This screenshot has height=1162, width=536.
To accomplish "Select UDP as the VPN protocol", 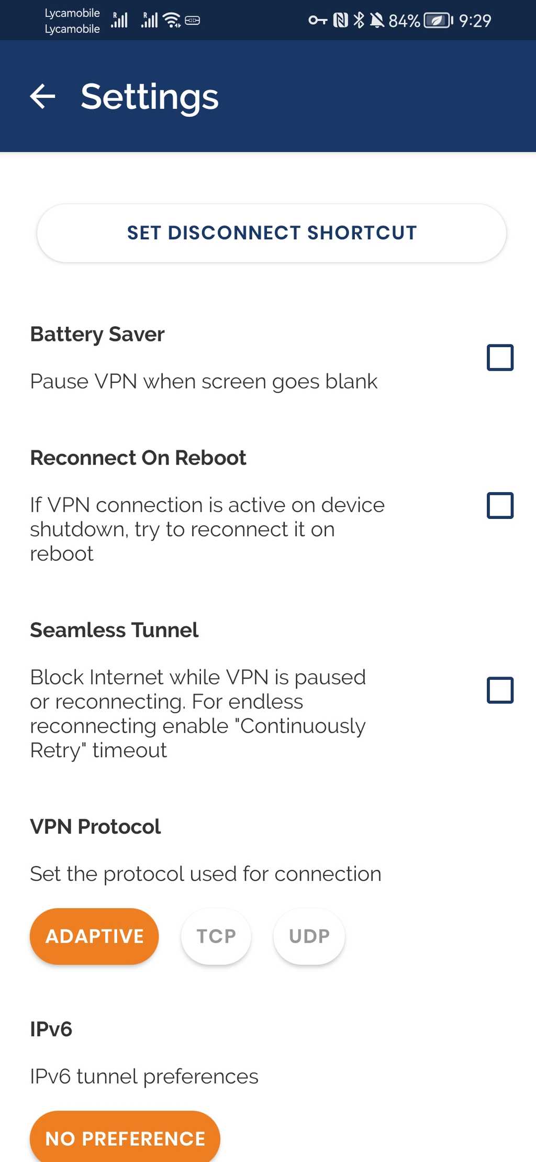I will click(x=309, y=936).
